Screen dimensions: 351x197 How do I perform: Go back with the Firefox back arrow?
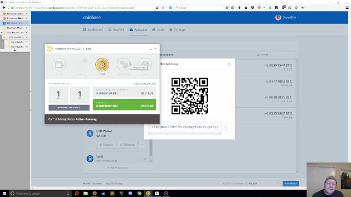4,8
